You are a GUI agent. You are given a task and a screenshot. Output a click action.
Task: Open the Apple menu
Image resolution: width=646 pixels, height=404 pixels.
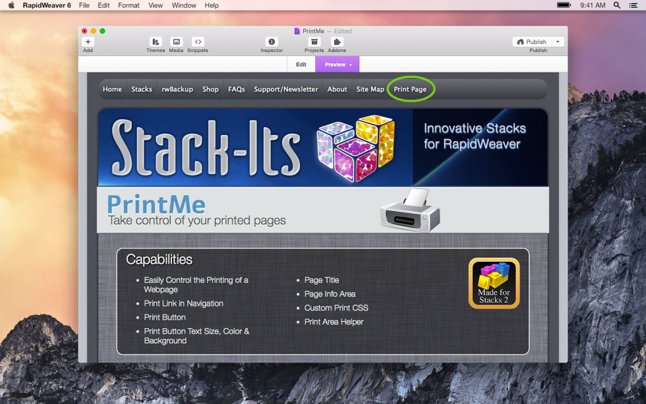pyautogui.click(x=12, y=5)
